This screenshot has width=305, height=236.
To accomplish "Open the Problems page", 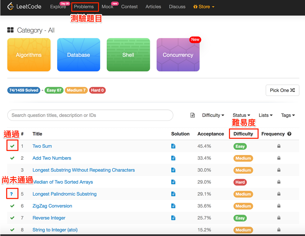I will pos(84,7).
